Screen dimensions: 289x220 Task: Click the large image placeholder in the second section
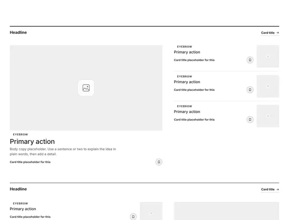pos(227,211)
